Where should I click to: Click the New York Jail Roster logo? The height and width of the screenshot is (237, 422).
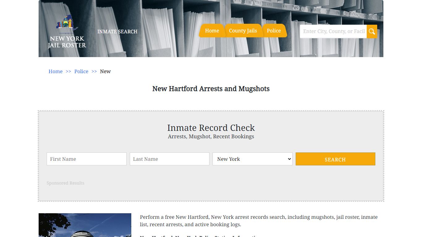66,31
